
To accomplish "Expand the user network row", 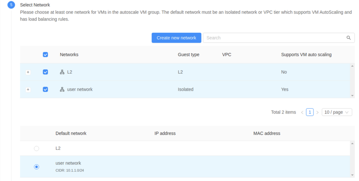I will tap(28, 90).
